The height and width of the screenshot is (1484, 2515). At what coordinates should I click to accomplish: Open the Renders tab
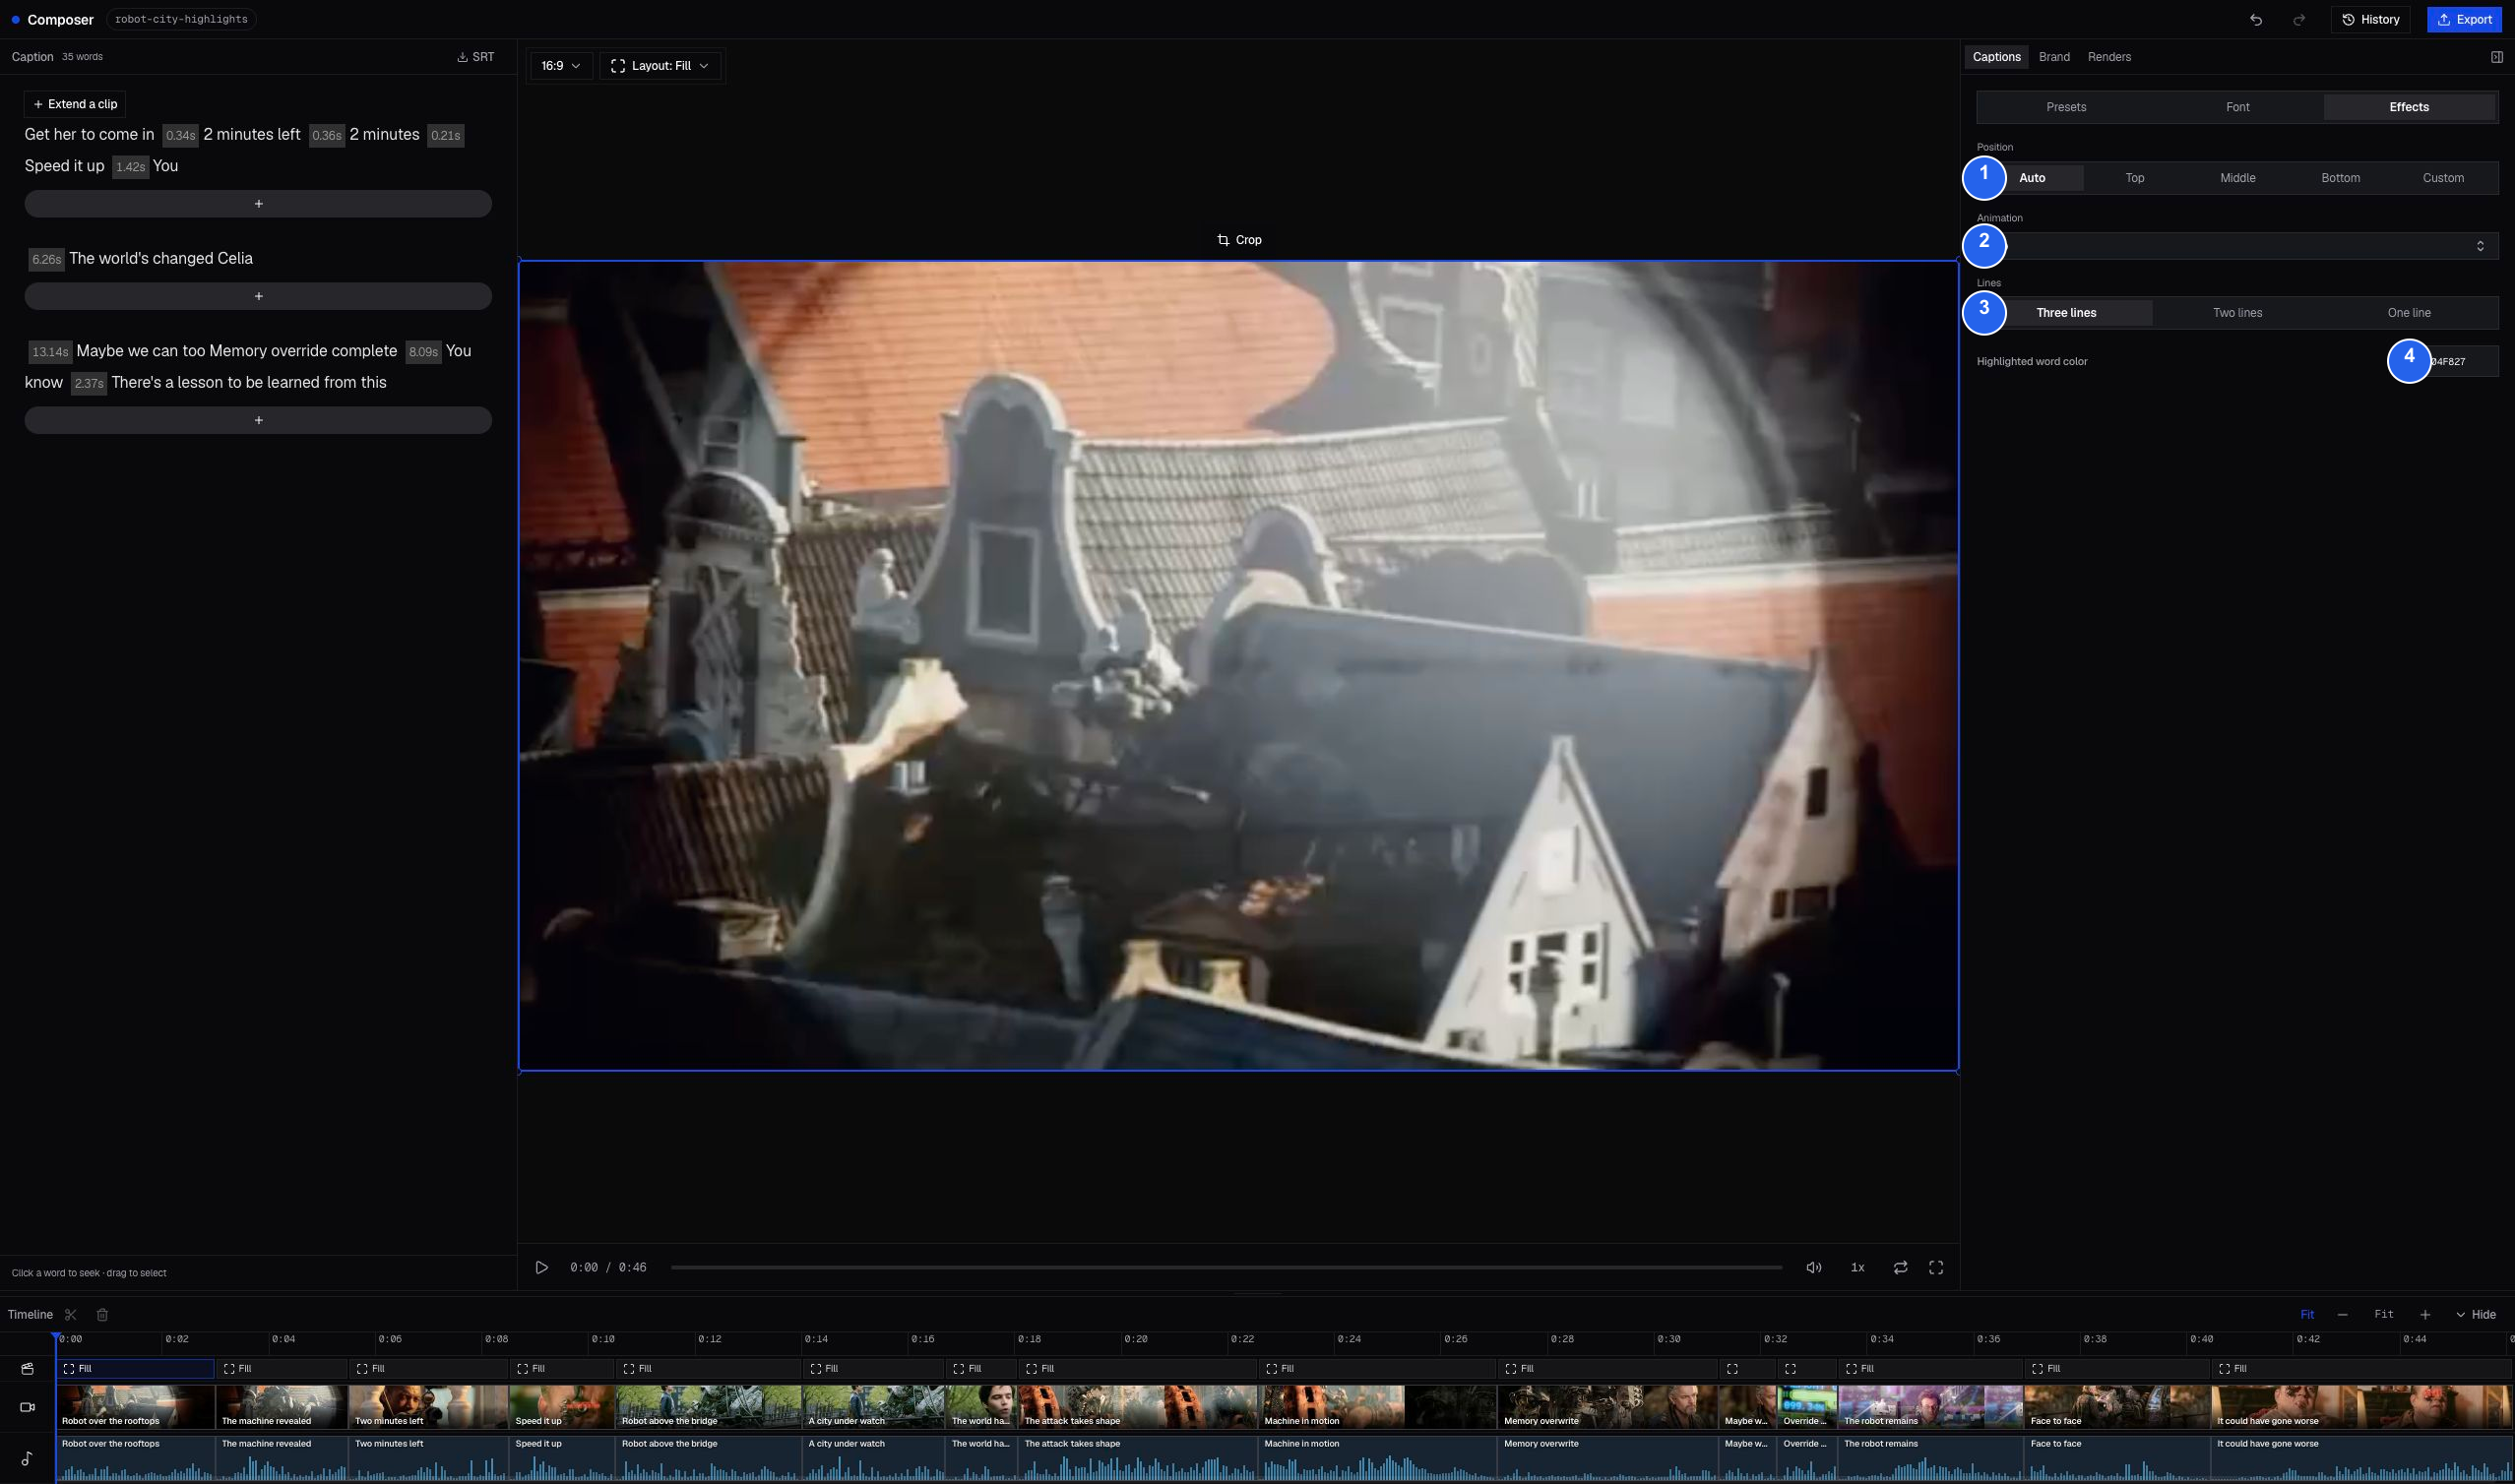click(2109, 57)
